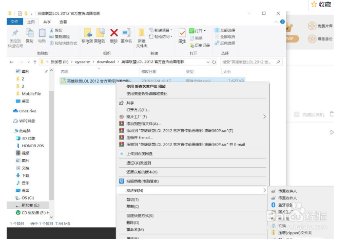Viewport: 347px width, 239px height.
Task: Select CD 驱动器 (F:) in navigation pane
Action: pos(32,213)
